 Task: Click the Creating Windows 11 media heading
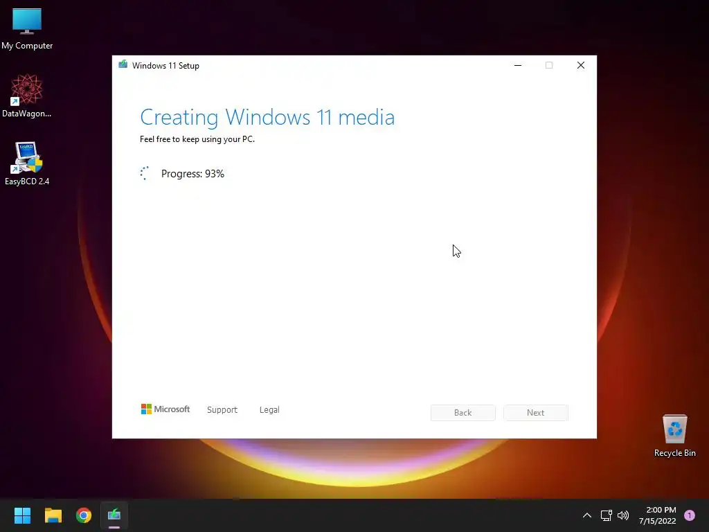point(267,117)
